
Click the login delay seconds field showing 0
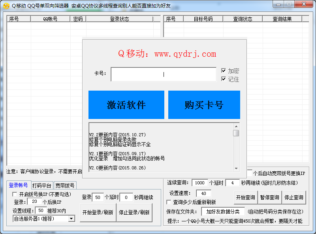(126, 197)
